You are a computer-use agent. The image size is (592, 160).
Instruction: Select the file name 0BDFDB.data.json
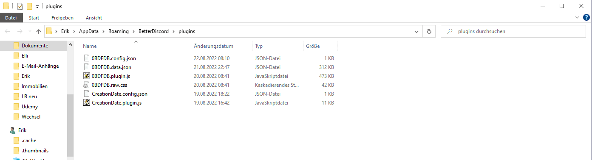coord(111,67)
